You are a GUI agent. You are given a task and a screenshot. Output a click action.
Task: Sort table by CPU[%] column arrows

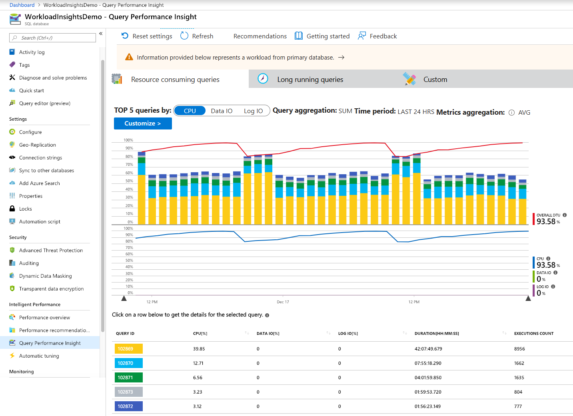(x=247, y=333)
